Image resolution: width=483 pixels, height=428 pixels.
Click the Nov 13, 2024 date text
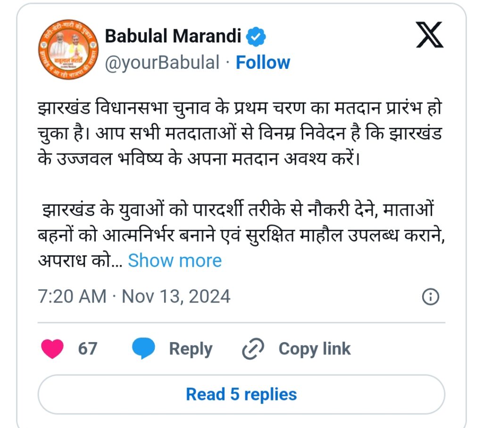click(176, 296)
